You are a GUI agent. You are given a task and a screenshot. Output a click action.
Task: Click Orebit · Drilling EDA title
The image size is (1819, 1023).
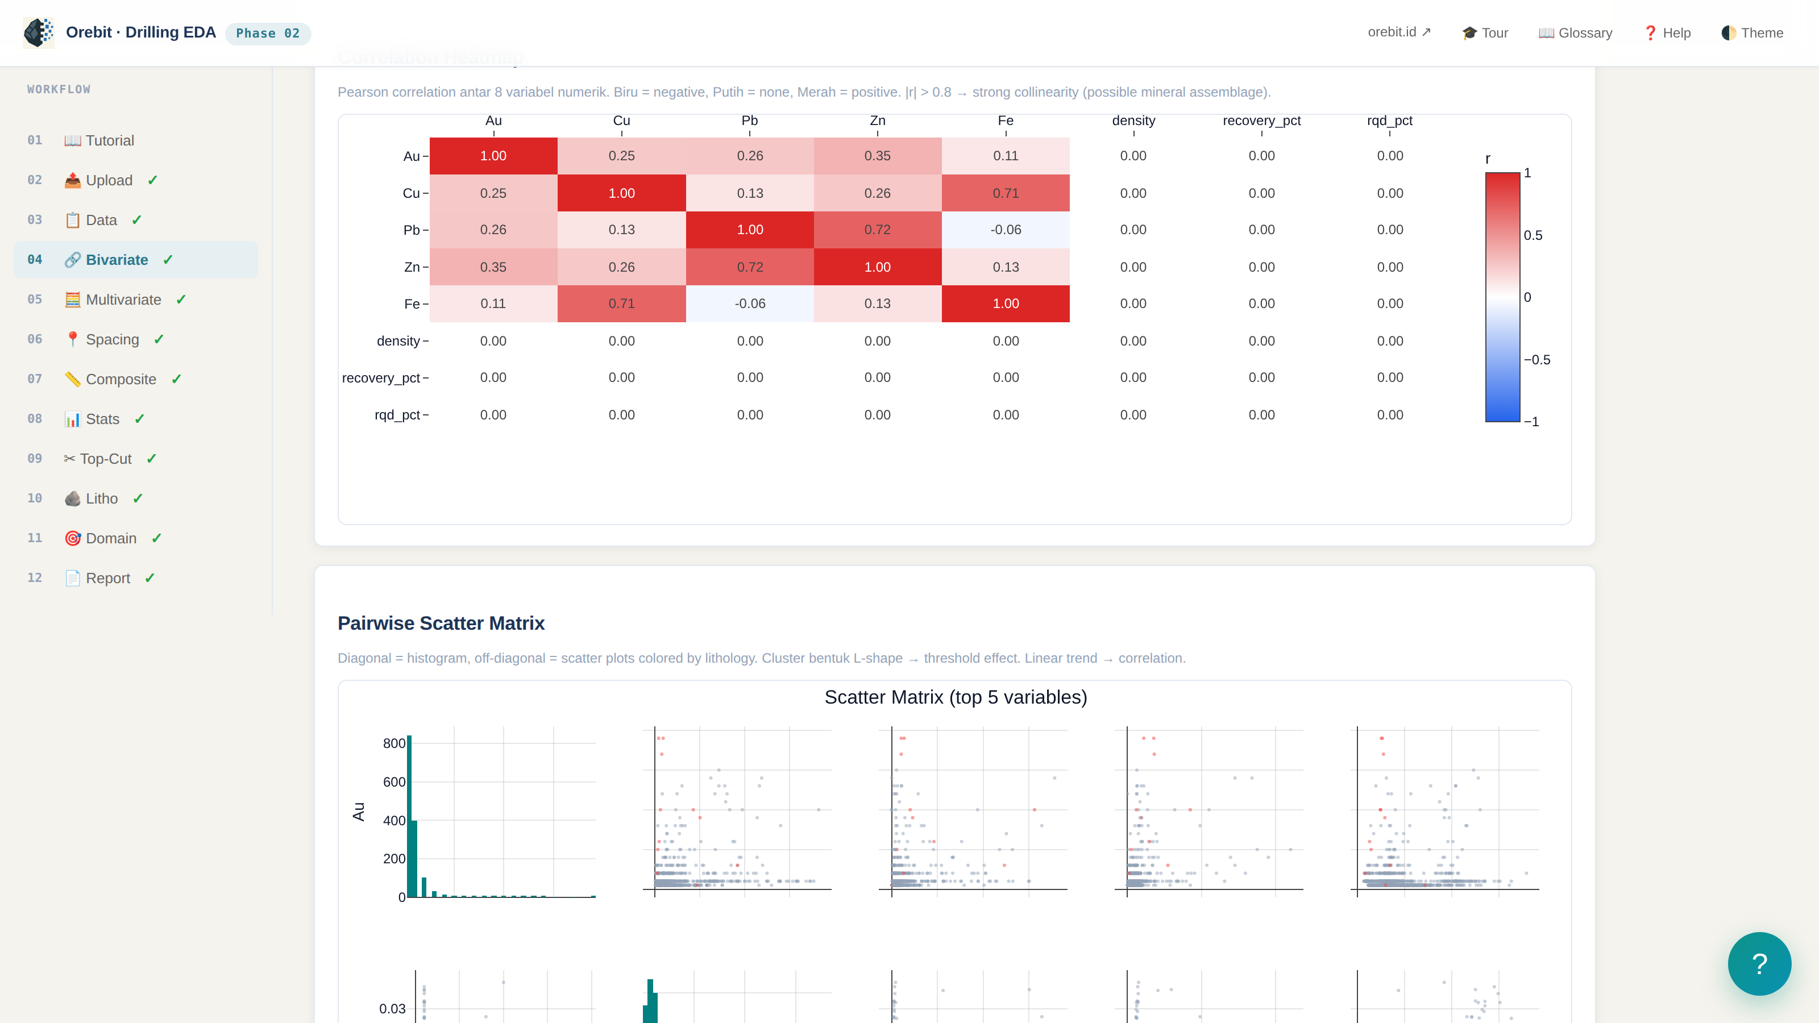pos(140,32)
